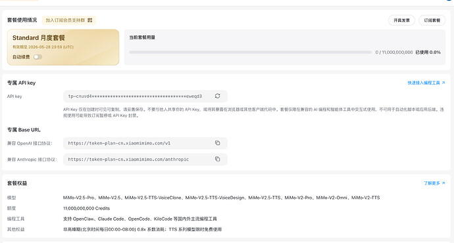Click the 兼容 Anthropic 接口协议 label
This screenshot has width=454, height=243.
click(32, 160)
